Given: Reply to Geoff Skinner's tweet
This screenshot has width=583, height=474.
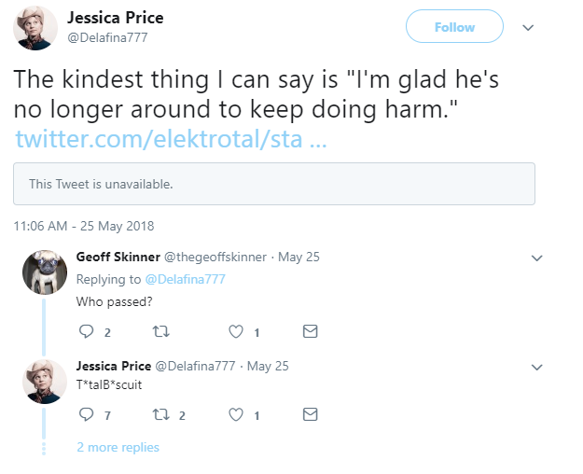Looking at the screenshot, I should coord(88,331).
